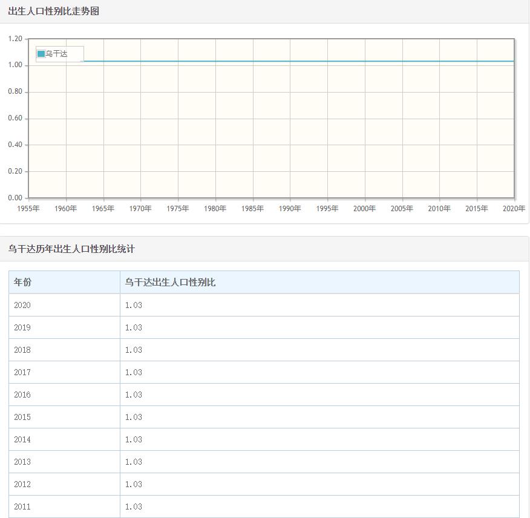Click the chart plot area
The image size is (530, 518).
coord(272,121)
